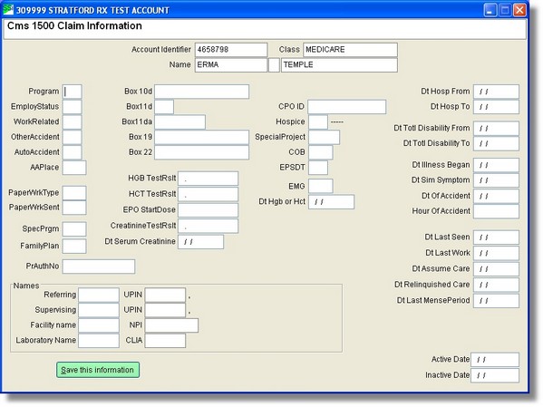This screenshot has width=543, height=407.
Task: Select the Box11da field
Action: point(180,122)
